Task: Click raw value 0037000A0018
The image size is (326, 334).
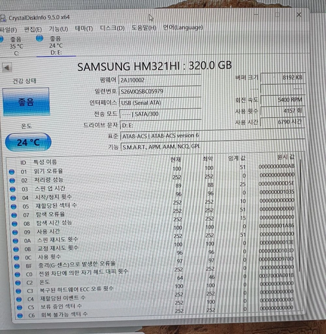Action: [276, 275]
